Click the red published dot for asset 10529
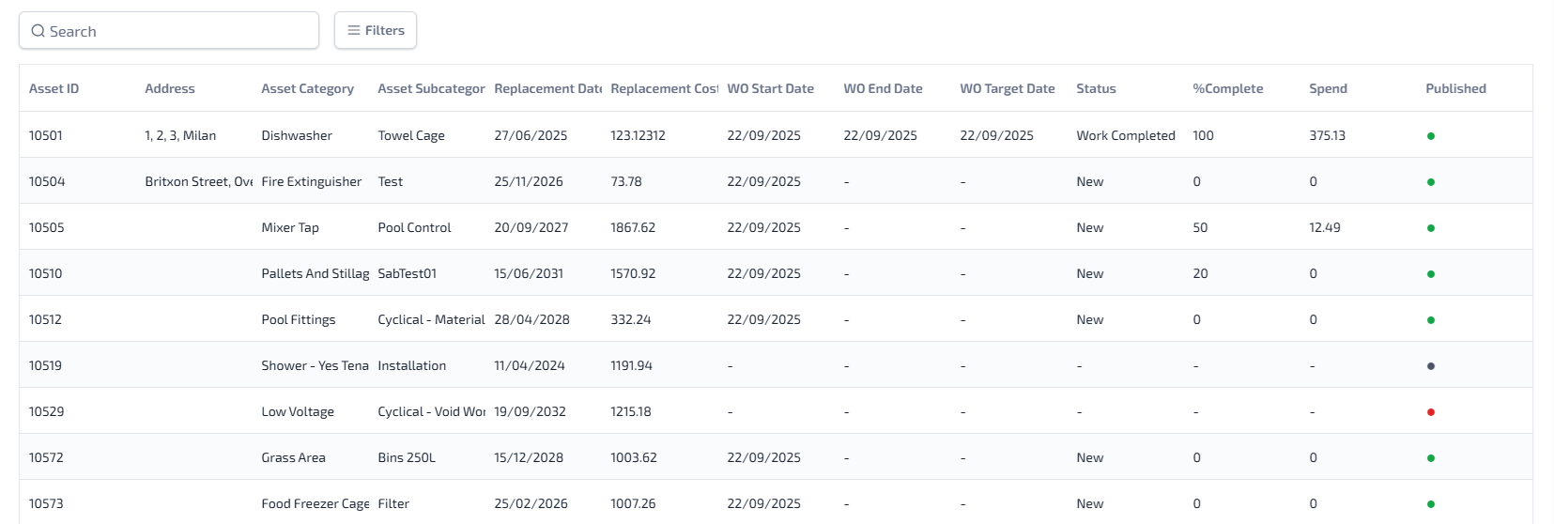 click(x=1430, y=412)
